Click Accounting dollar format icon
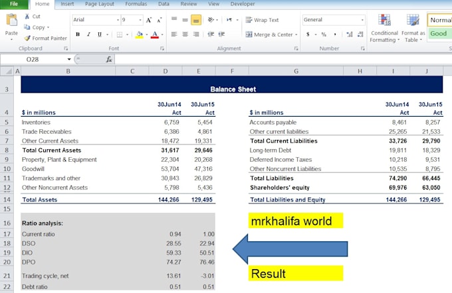The image size is (452, 293). pyautogui.click(x=308, y=34)
